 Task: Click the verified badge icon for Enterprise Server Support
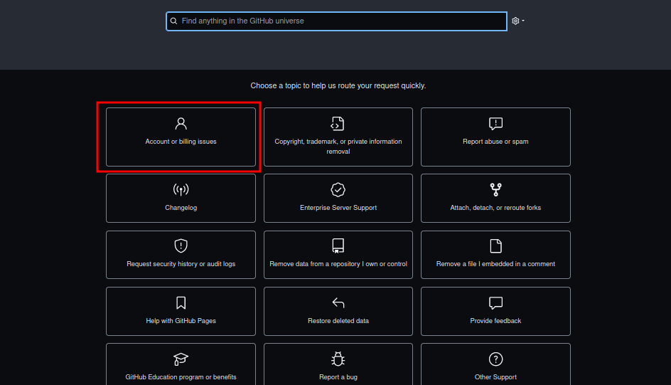tap(338, 190)
